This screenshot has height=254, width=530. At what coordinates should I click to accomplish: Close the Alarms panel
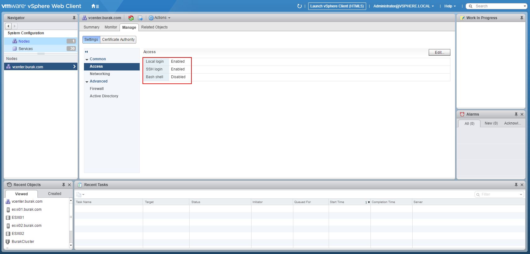(522, 114)
